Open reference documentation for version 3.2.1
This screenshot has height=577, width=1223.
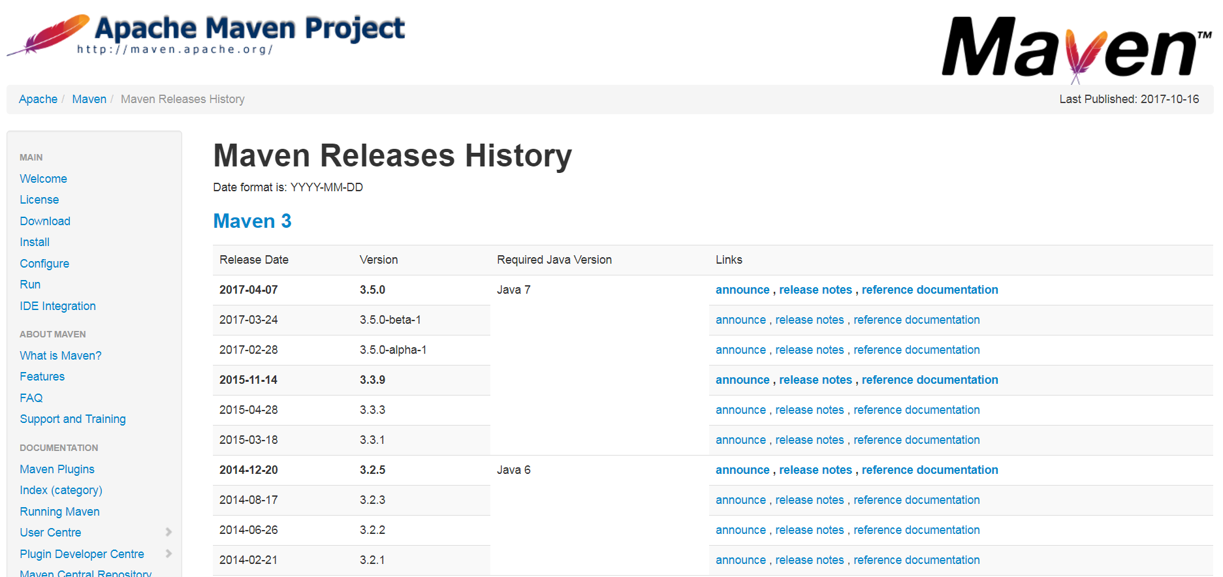coord(917,560)
